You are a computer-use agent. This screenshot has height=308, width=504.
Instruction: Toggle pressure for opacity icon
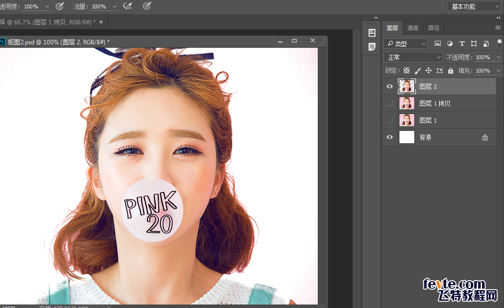click(x=60, y=6)
